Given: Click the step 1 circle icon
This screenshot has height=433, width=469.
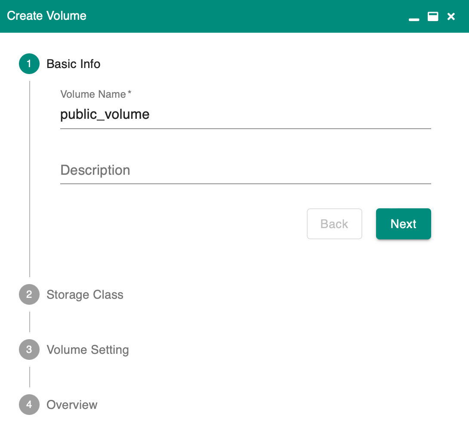Looking at the screenshot, I should (x=29, y=64).
